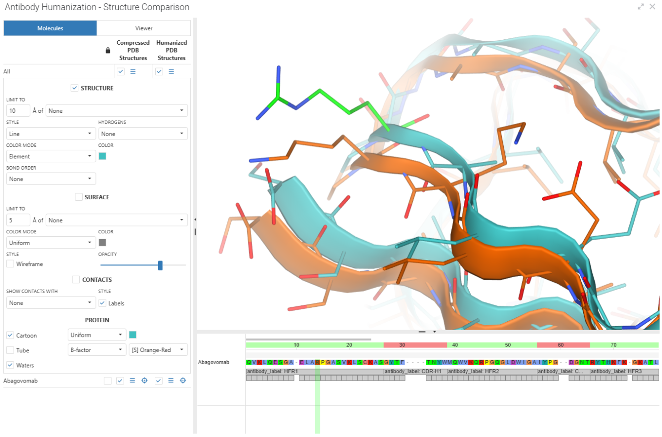Enable the SURFACE checkbox
This screenshot has height=437, width=662.
click(x=78, y=197)
